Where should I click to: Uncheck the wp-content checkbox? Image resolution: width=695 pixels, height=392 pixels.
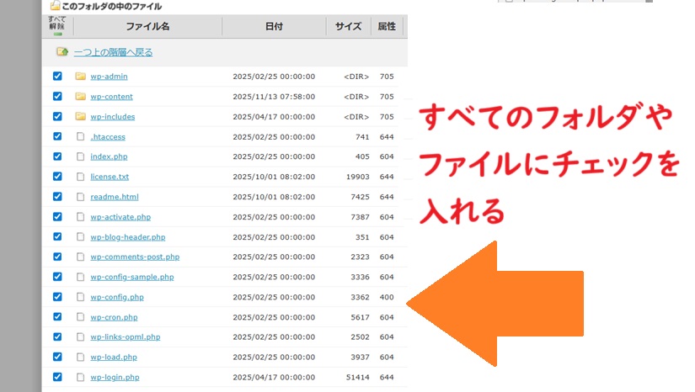57,96
